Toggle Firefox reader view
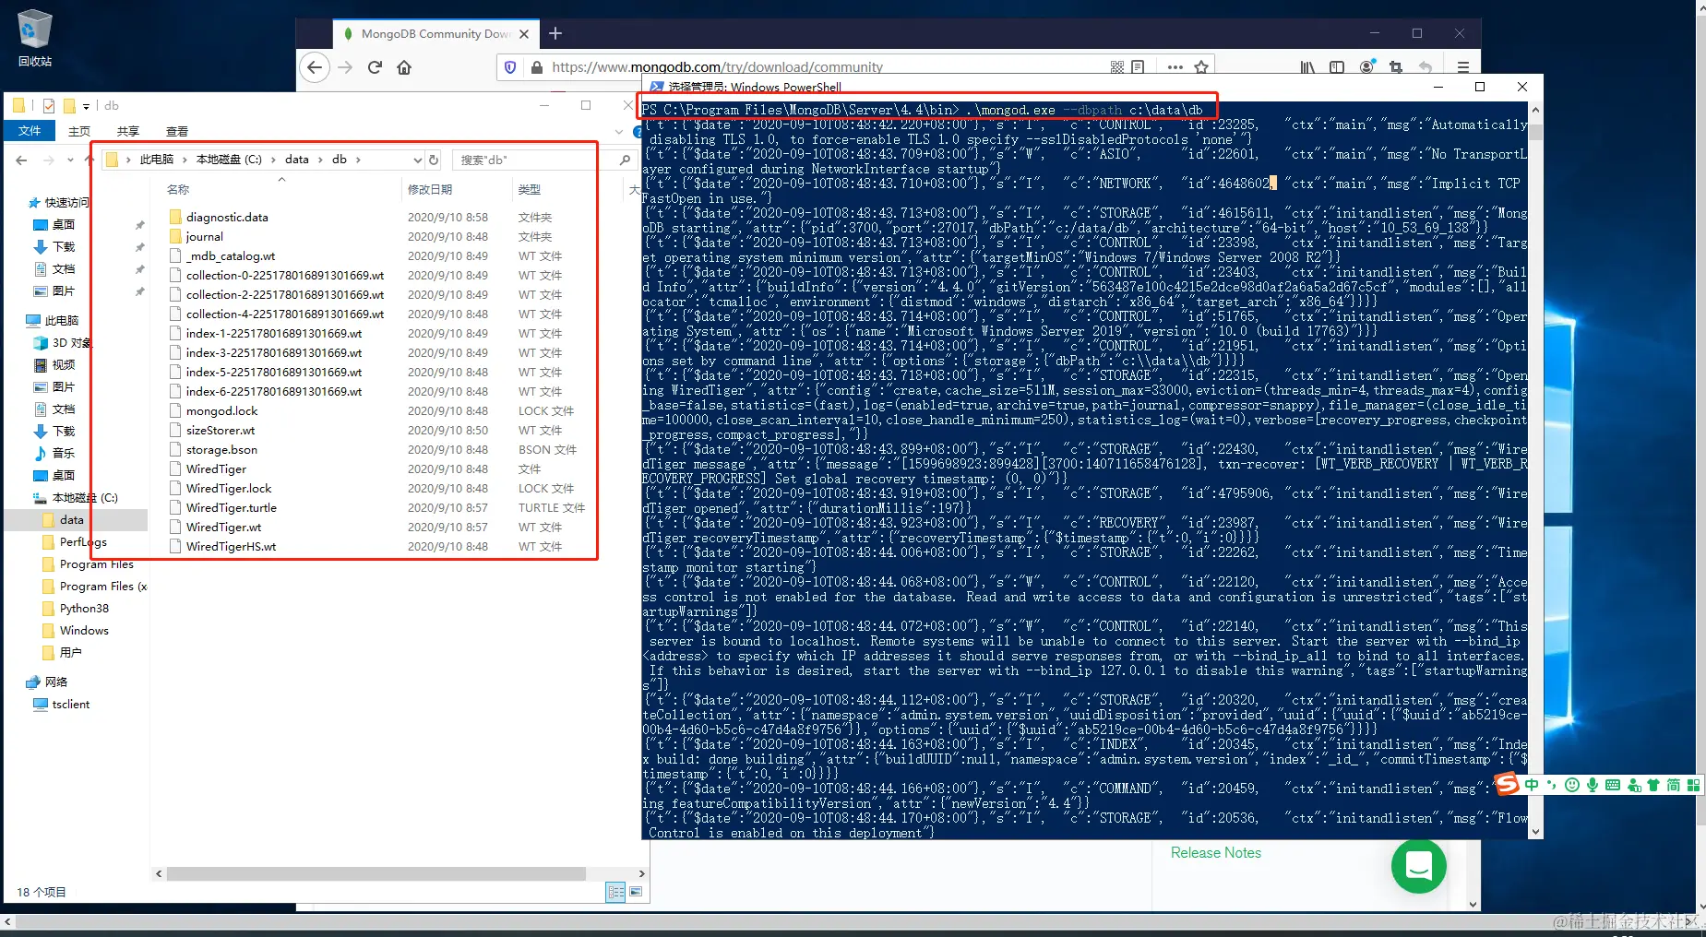Image resolution: width=1706 pixels, height=937 pixels. click(1138, 67)
